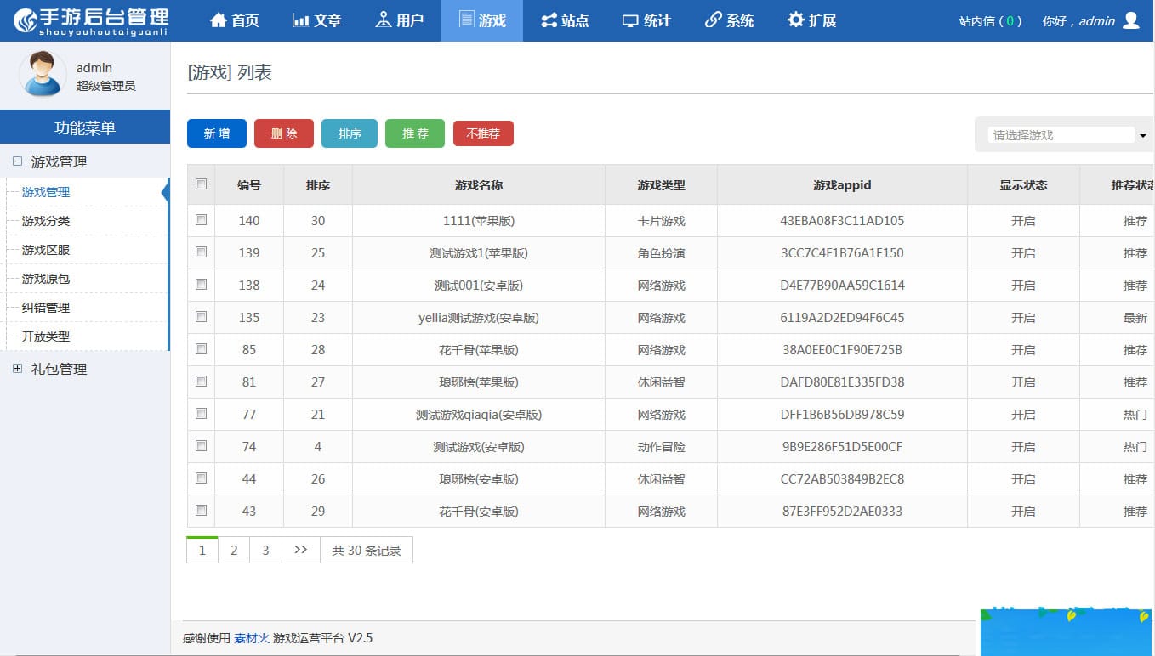Open the 请选择游戏 game filter dropdown

[1063, 134]
